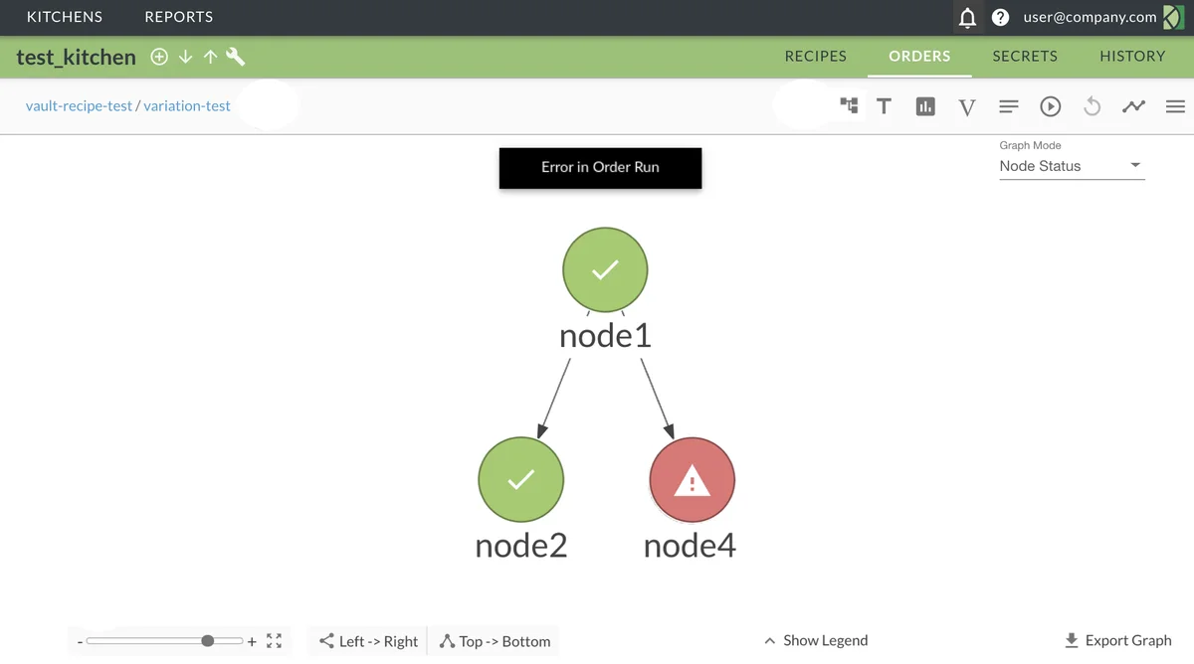Click the line trend chart icon
The width and height of the screenshot is (1194, 664).
(x=1133, y=106)
